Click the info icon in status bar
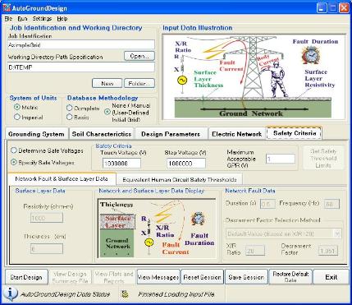The image size is (352, 305). [x=10, y=293]
